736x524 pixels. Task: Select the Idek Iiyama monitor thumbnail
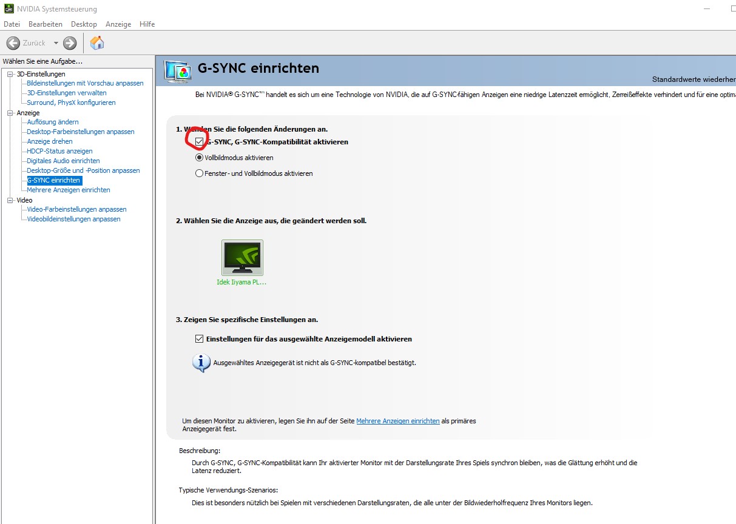click(242, 258)
